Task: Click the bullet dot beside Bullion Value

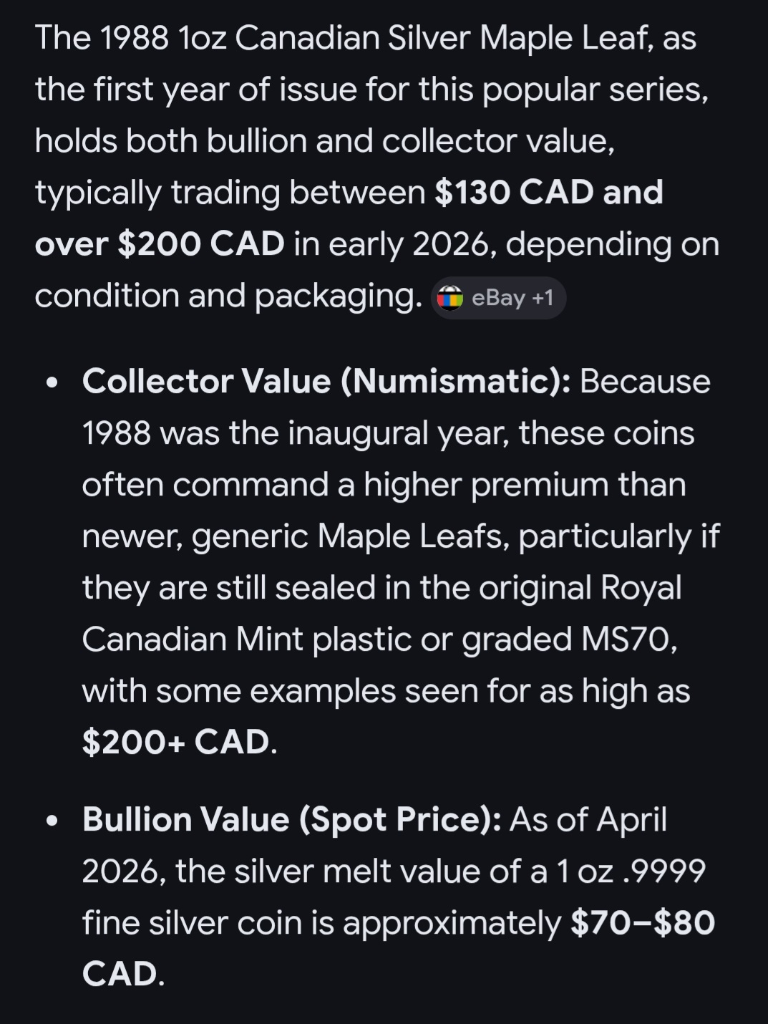Action: 52,821
